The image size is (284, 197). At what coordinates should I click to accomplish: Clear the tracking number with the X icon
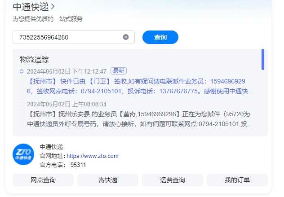click(x=126, y=37)
